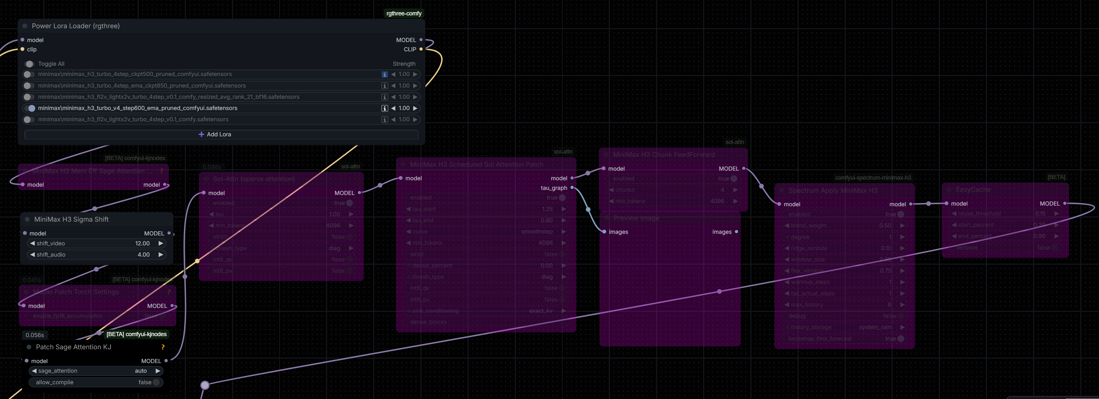
Task: Click Sol-Attn MODEL output port
Action: 360,193
